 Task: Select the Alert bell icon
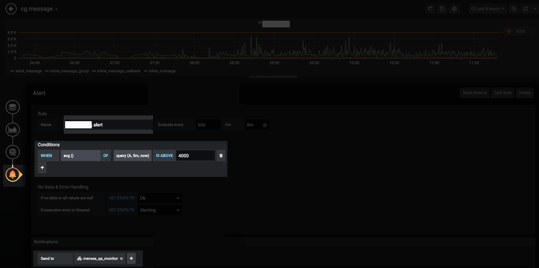(x=12, y=175)
